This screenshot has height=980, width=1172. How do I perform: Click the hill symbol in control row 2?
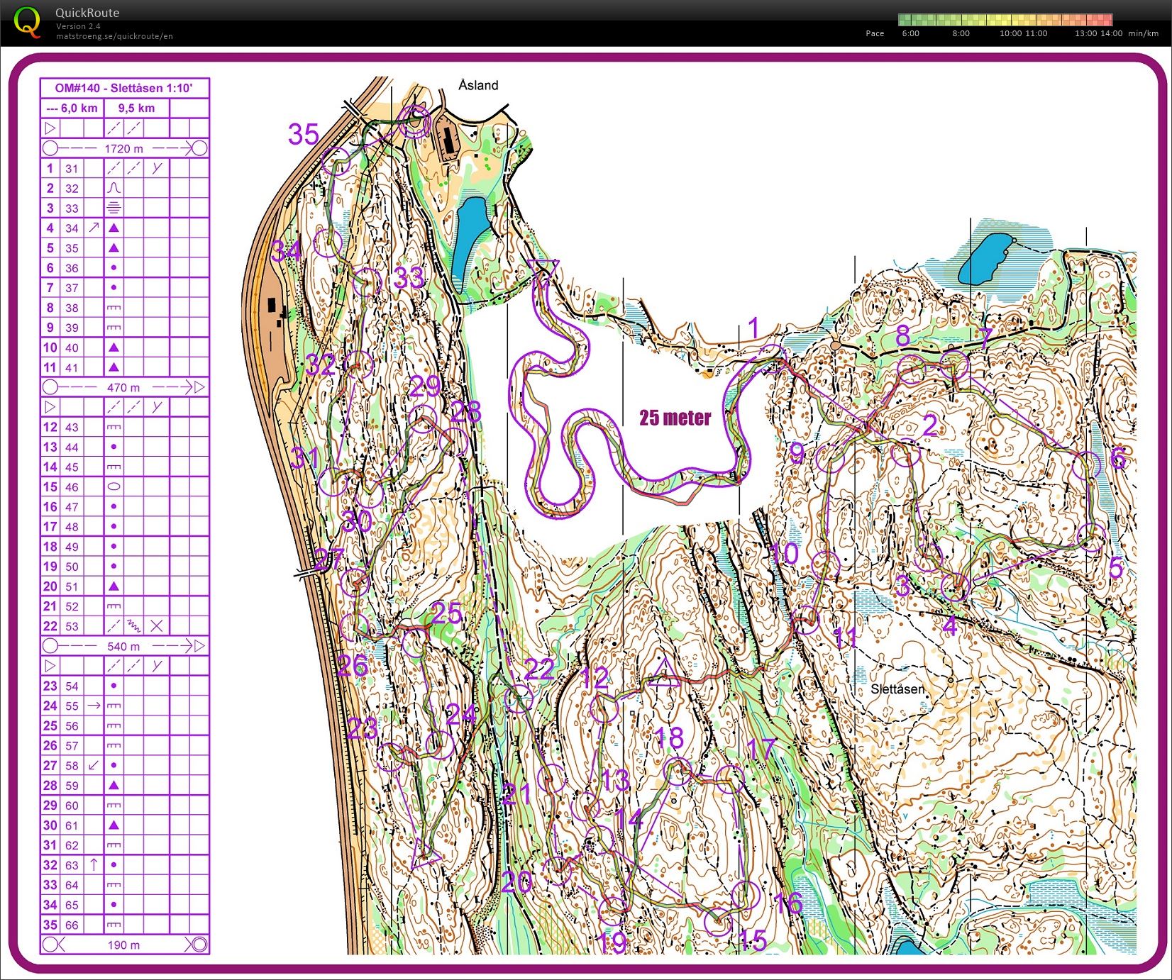pyautogui.click(x=114, y=189)
